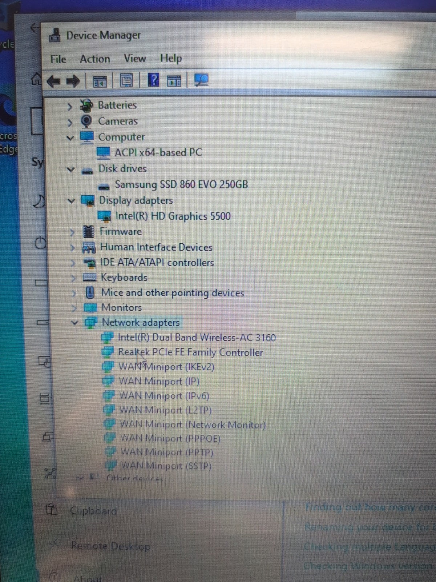436x582 pixels.
Task: Select Intel(R) HD Graphics 5500
Action: click(173, 216)
